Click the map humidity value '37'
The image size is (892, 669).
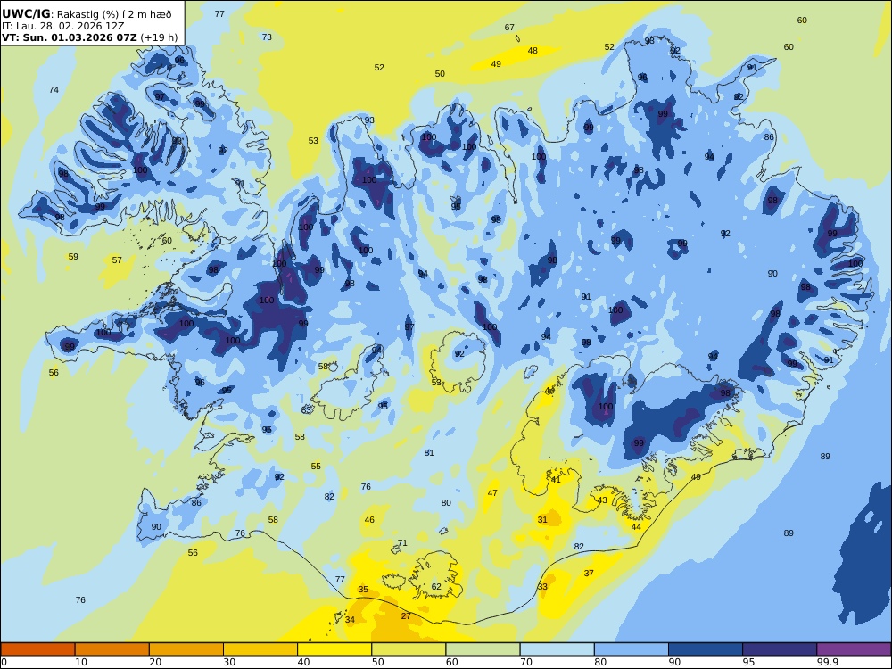[x=589, y=573]
